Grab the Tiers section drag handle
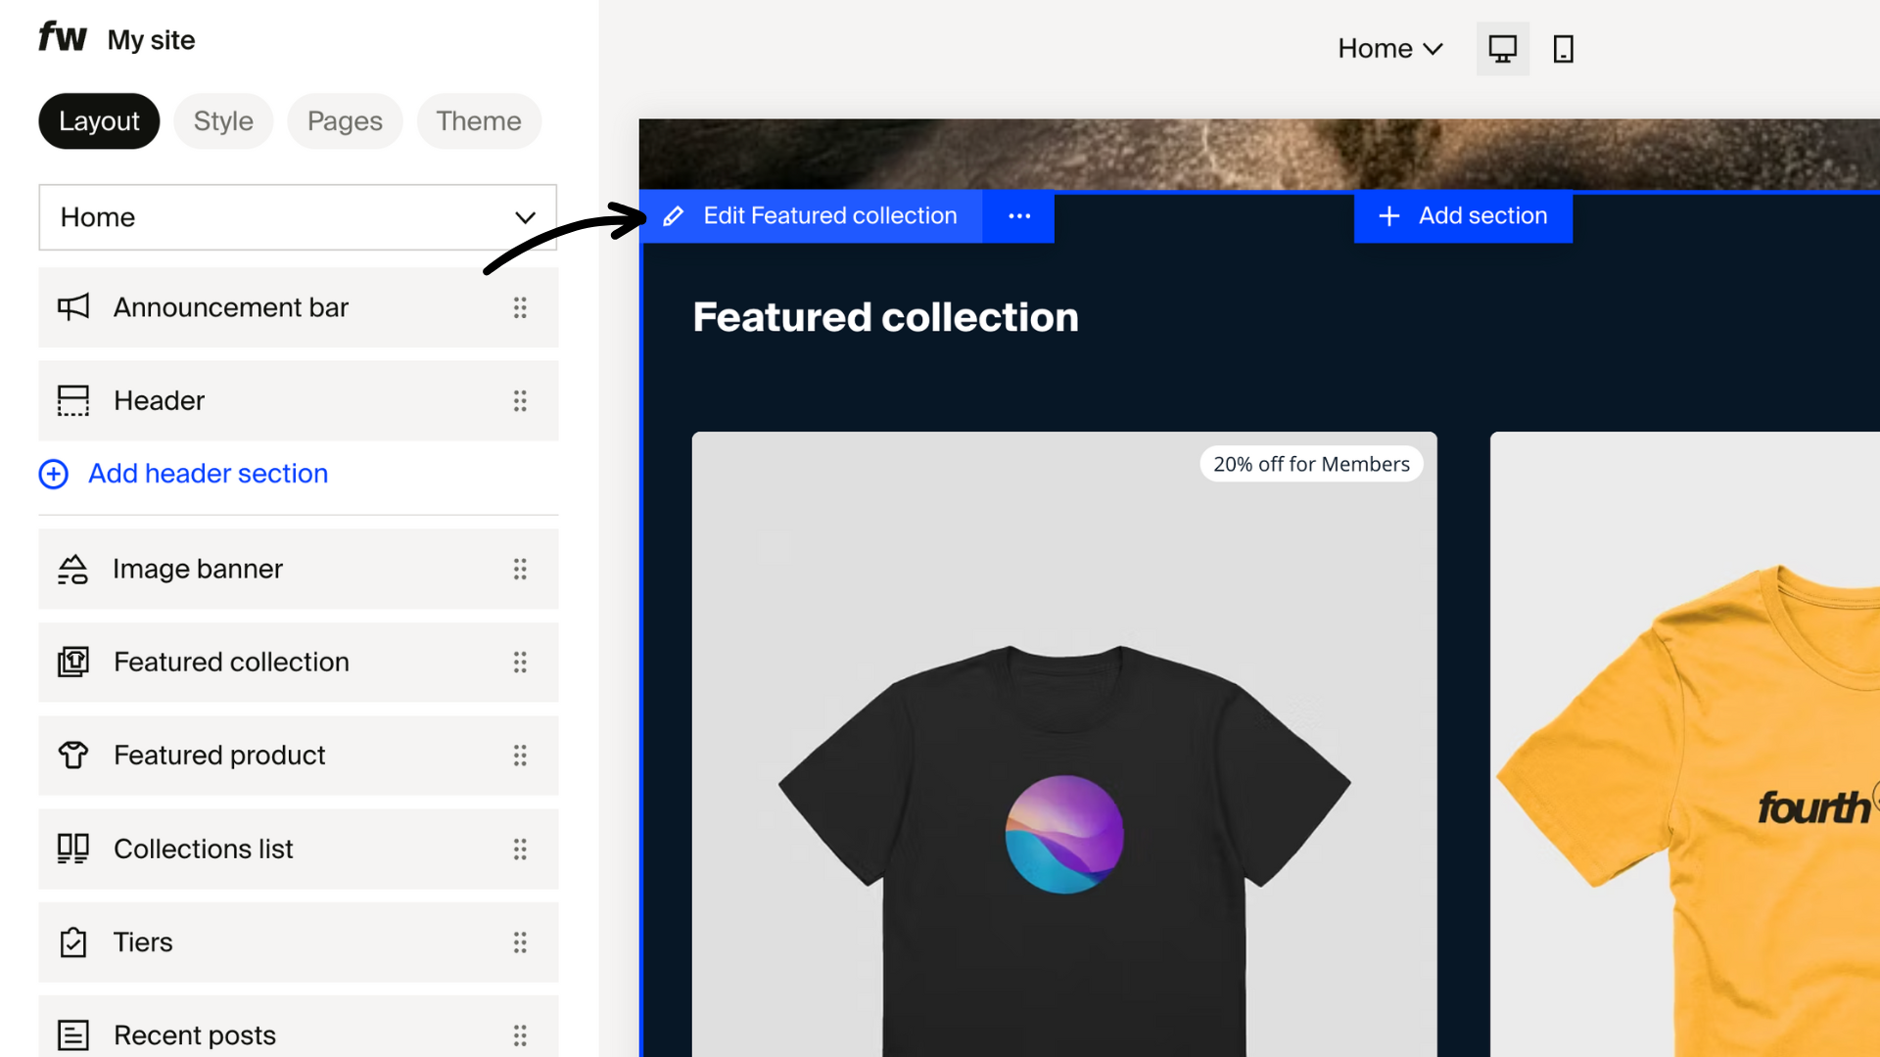The width and height of the screenshot is (1880, 1057). (520, 942)
